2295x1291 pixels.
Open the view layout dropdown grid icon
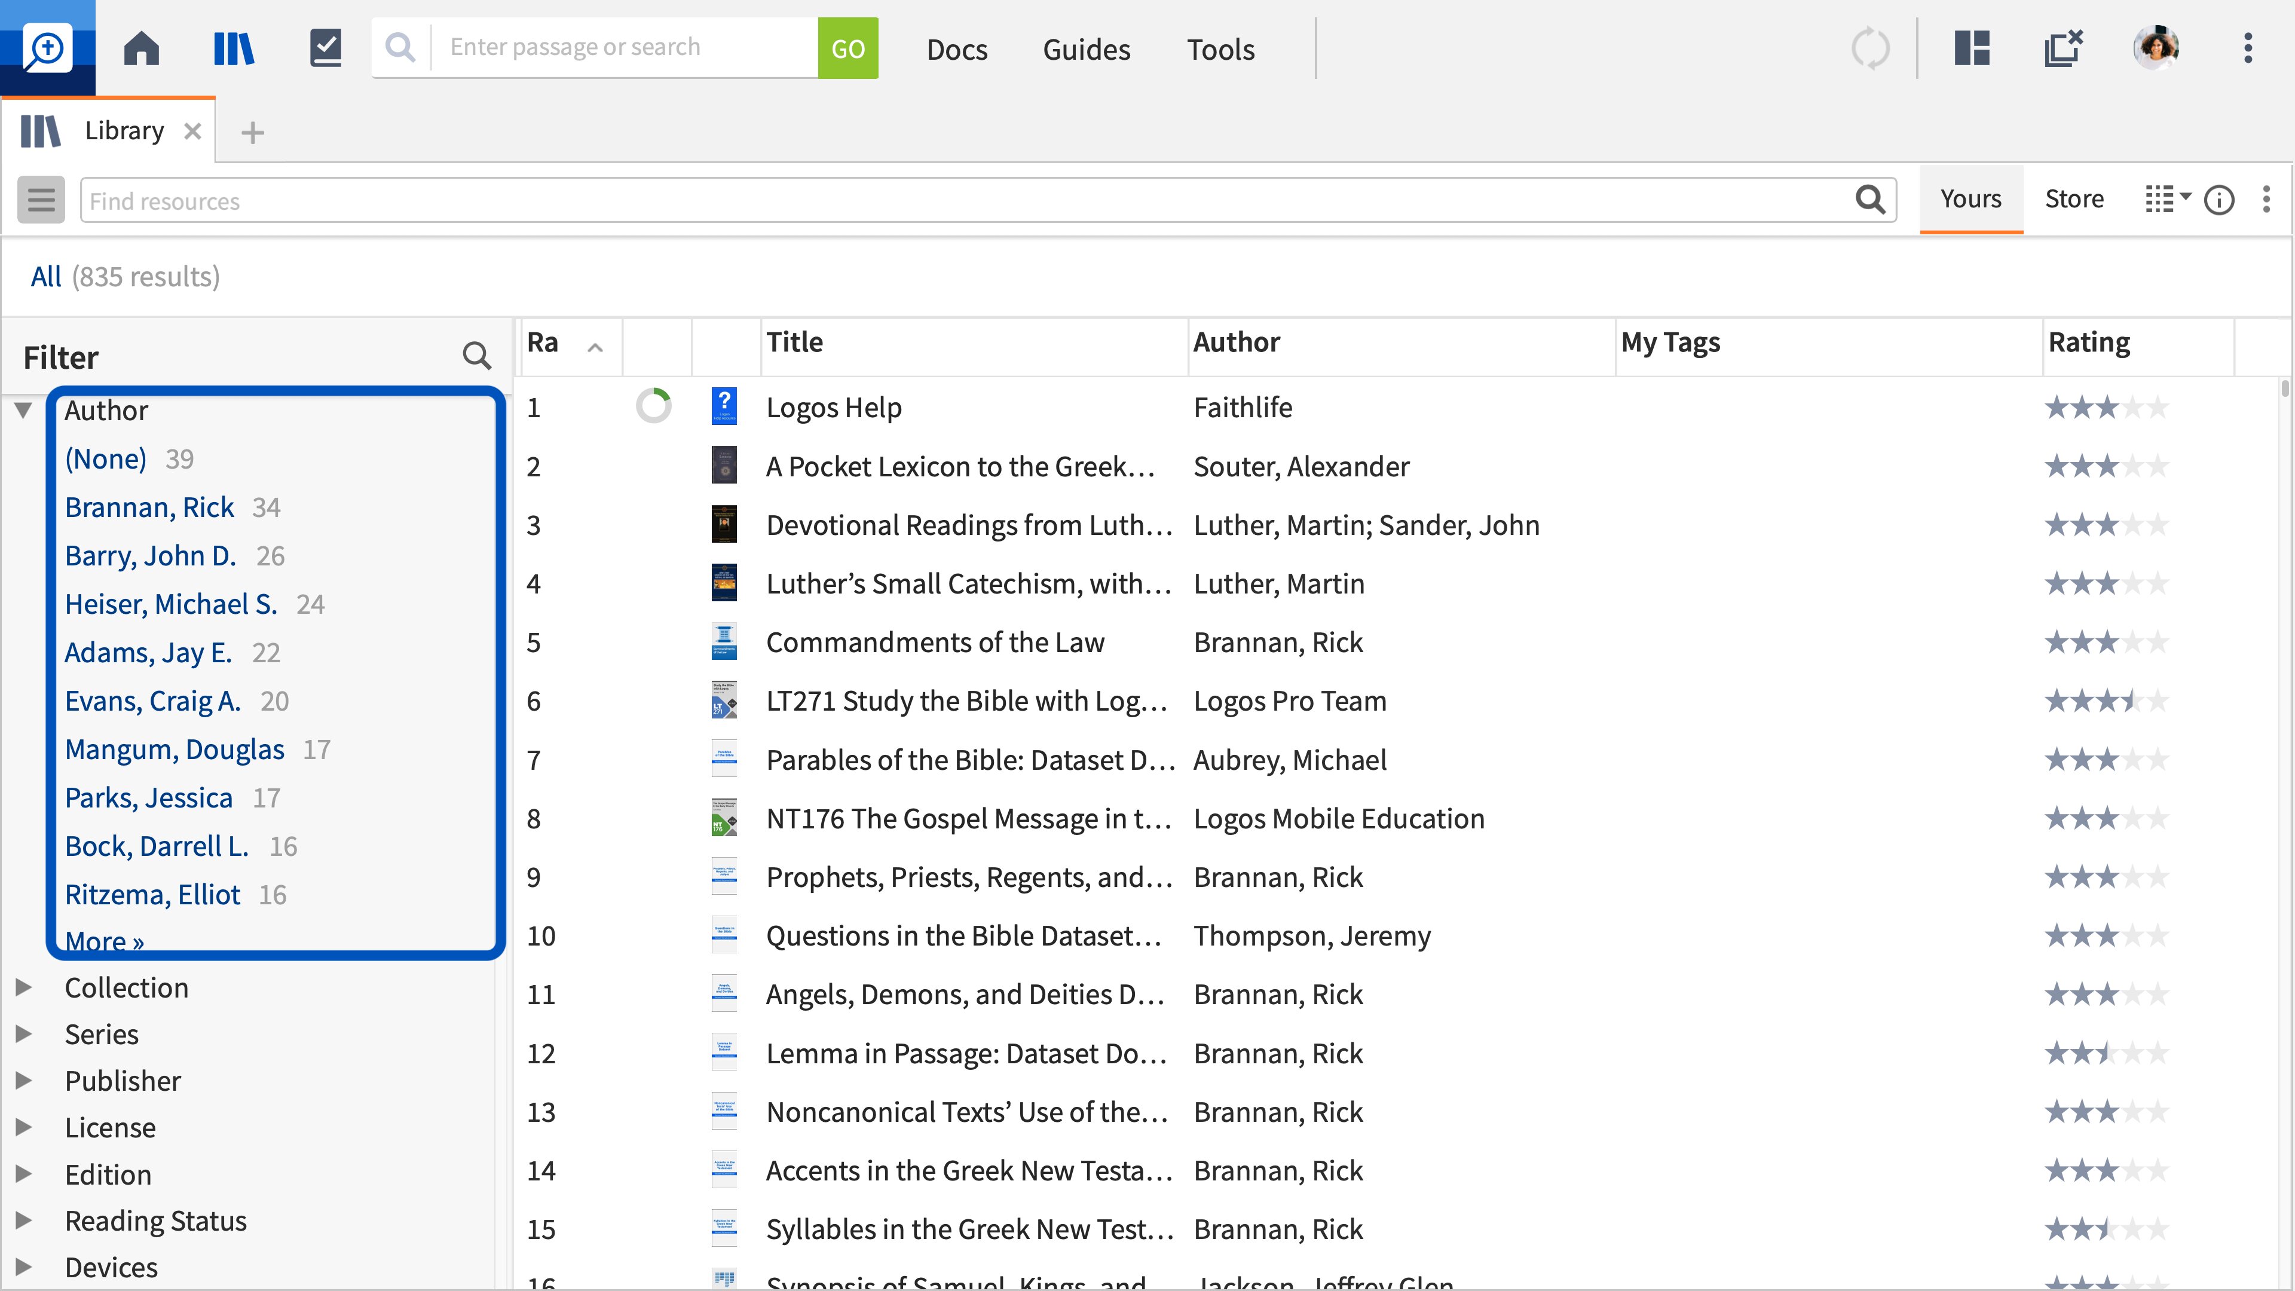pyautogui.click(x=2168, y=200)
